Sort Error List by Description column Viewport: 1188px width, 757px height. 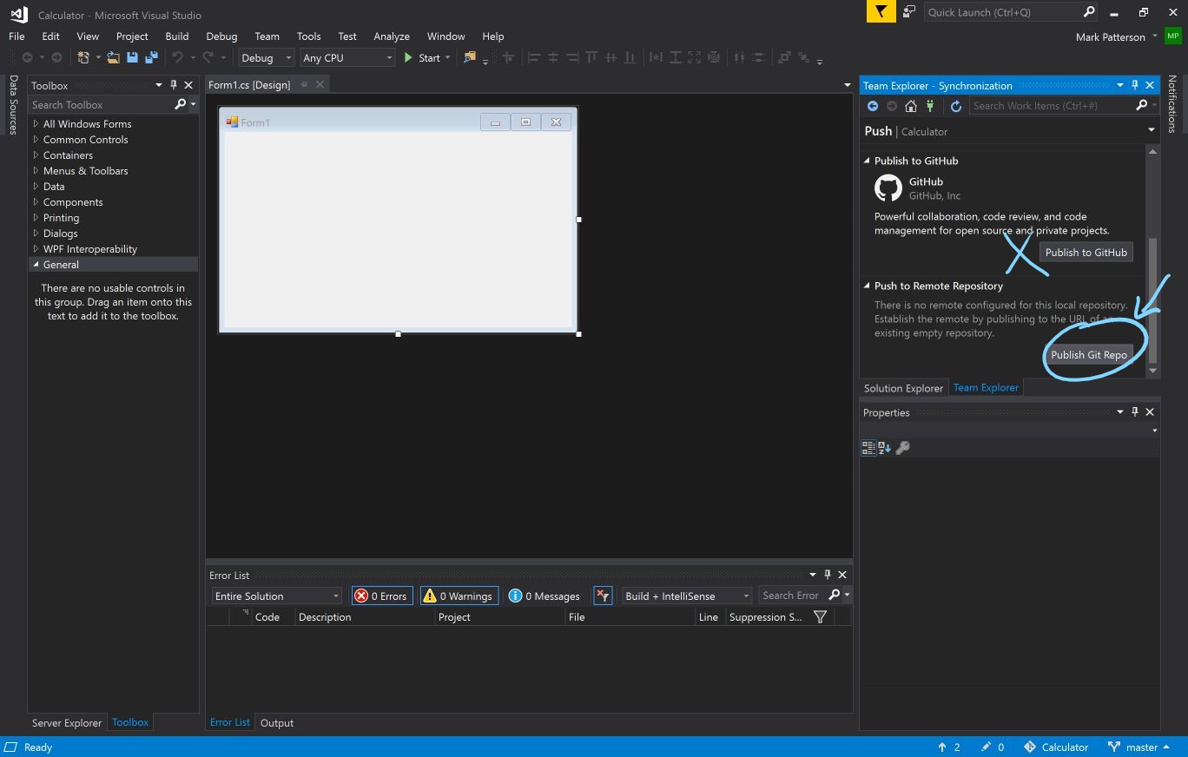(x=364, y=616)
